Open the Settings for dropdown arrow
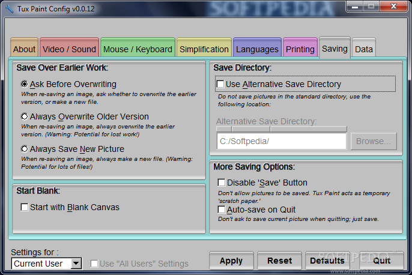 76,264
